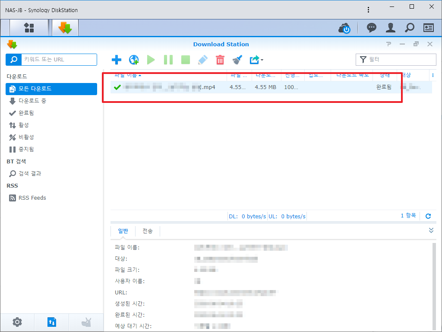This screenshot has width=442, height=332.
Task: Pause the download with the pause icon
Action: pyautogui.click(x=168, y=60)
